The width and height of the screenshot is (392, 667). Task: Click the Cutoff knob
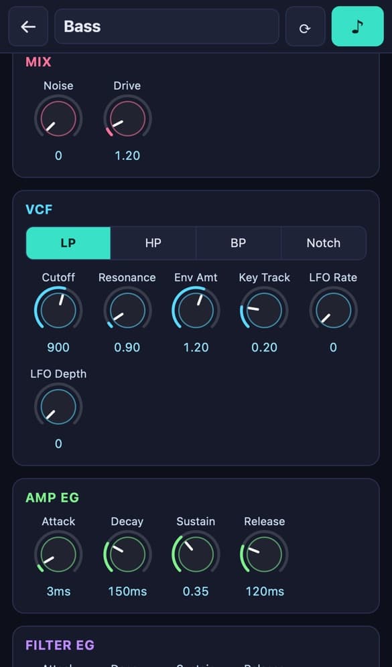58,310
